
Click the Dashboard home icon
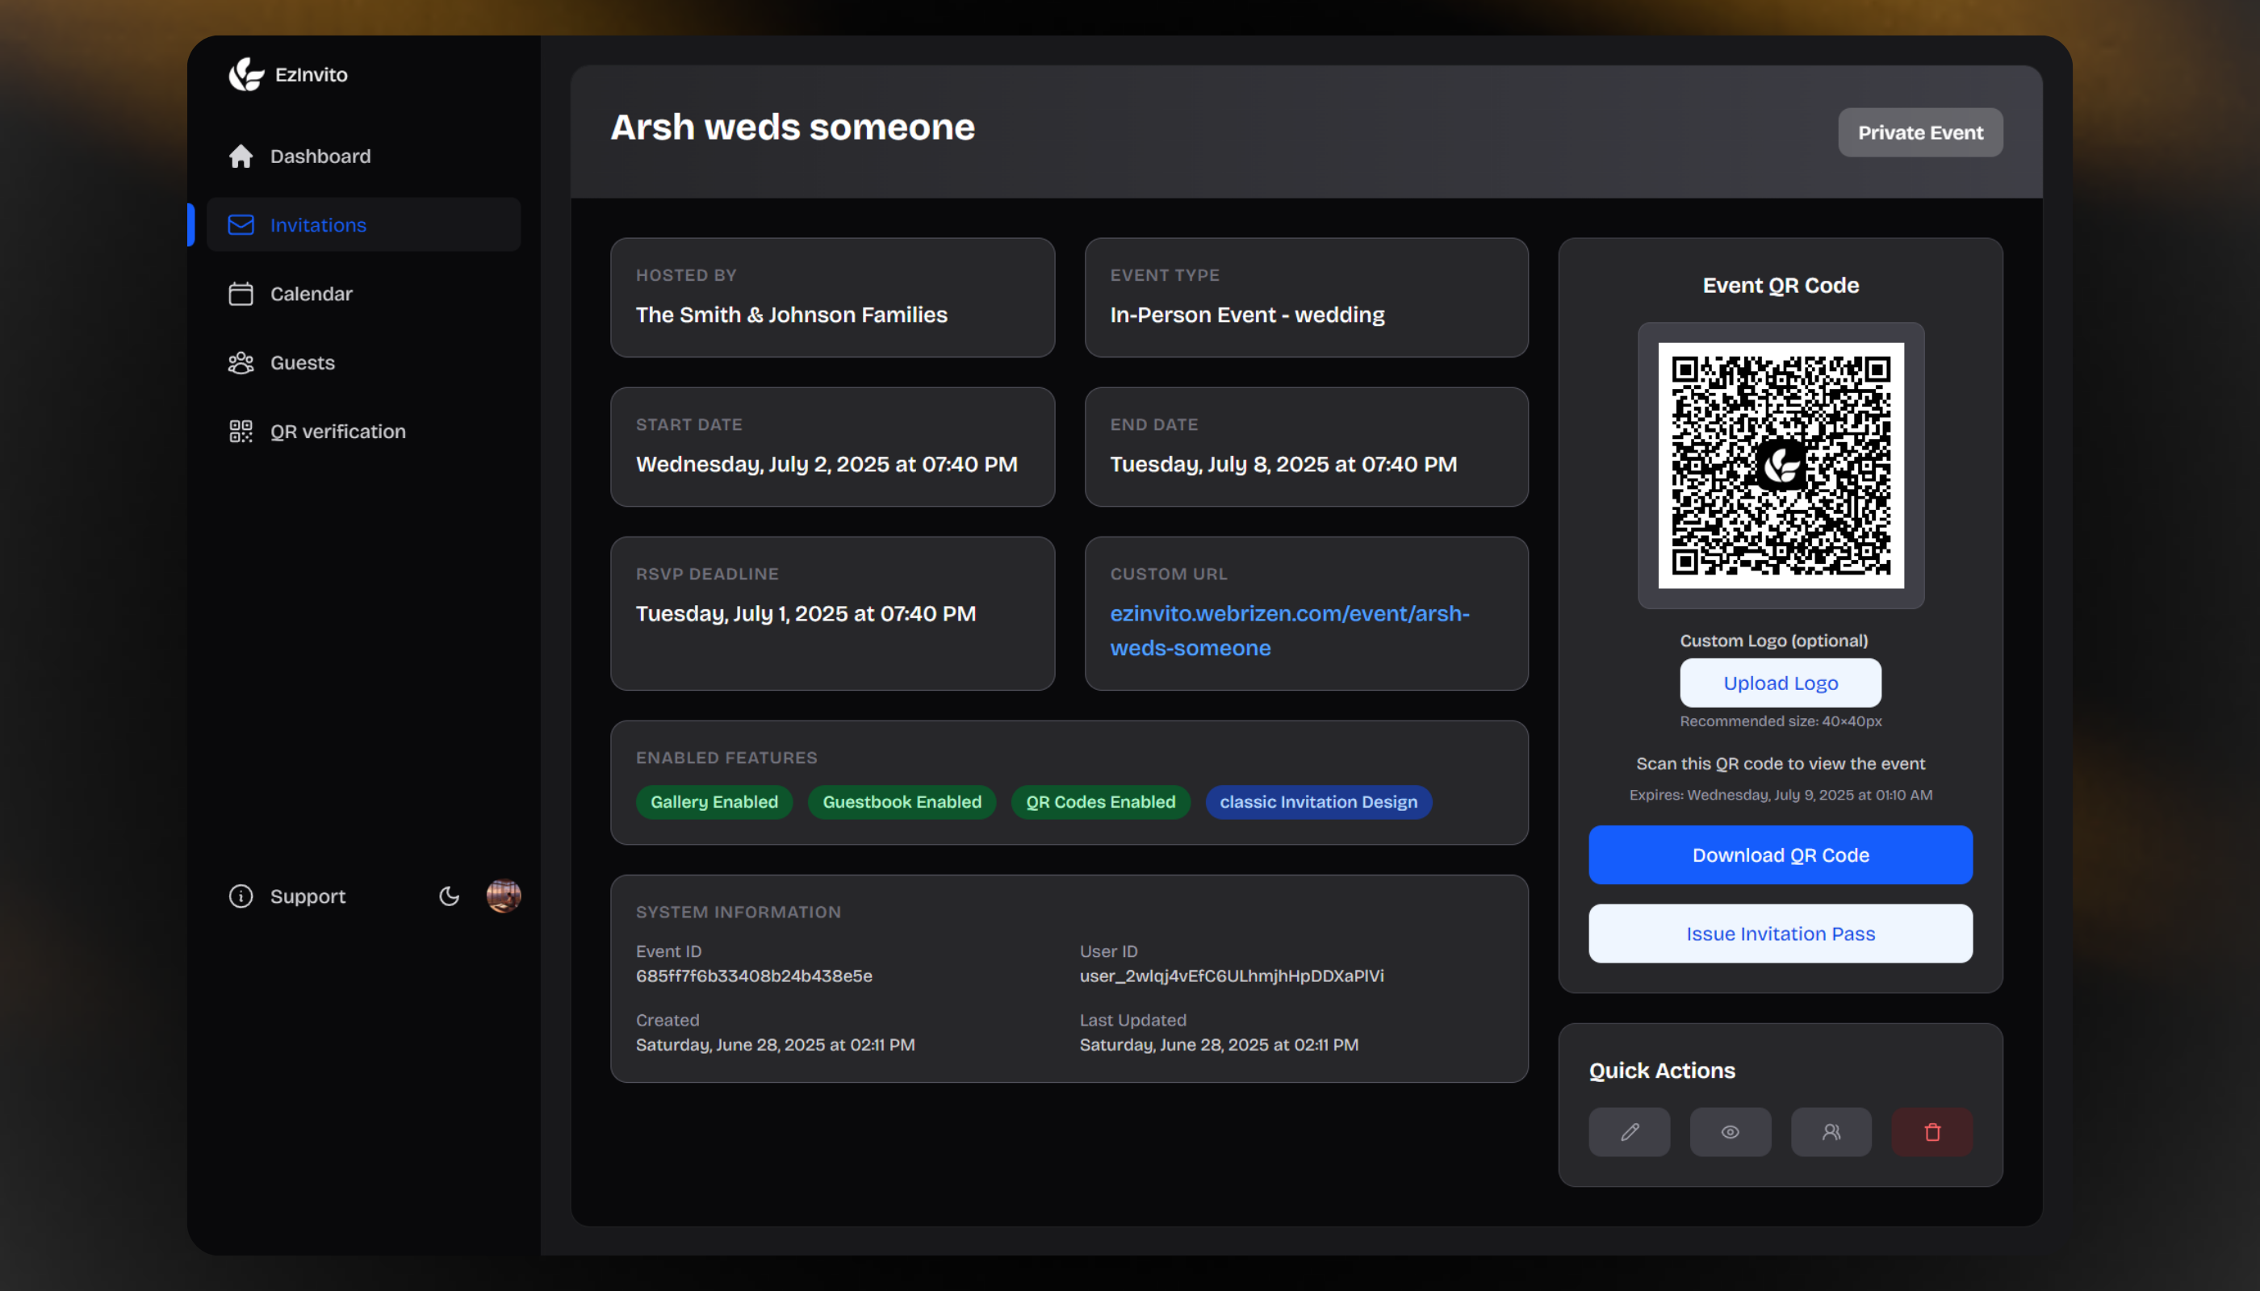point(241,156)
